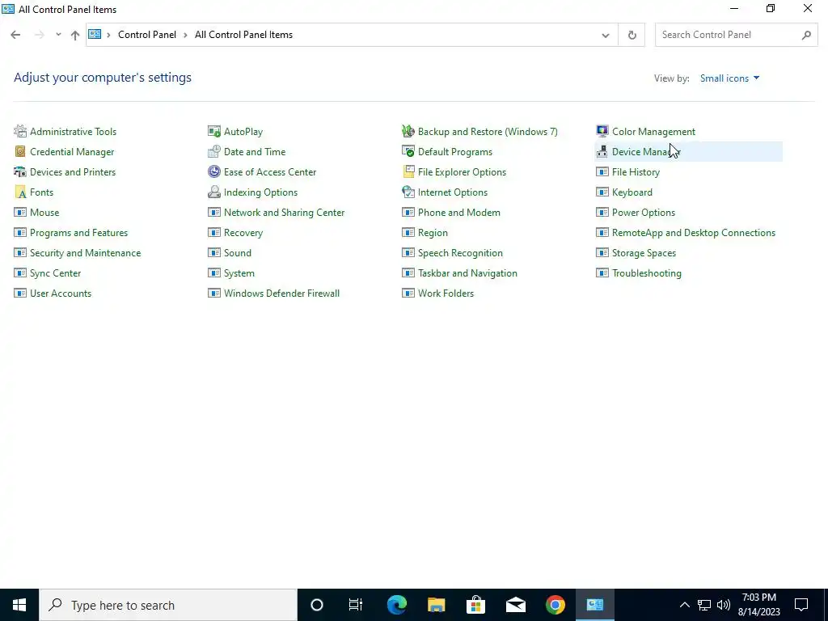828x621 pixels.
Task: Open File Explorer from taskbar
Action: [436, 605]
